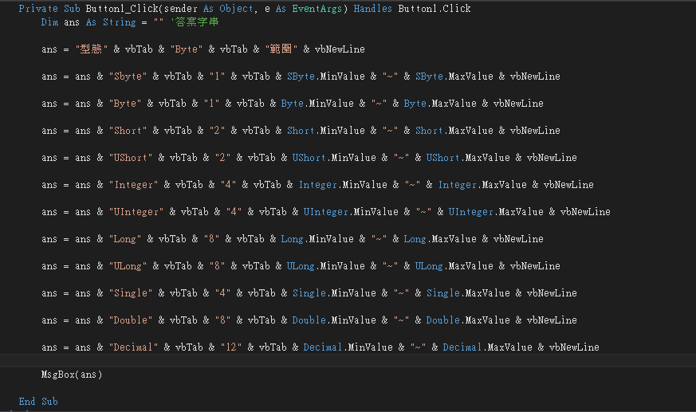Click the String type keyword
Viewport: 696px width, 412px height.
pyautogui.click(x=120, y=22)
